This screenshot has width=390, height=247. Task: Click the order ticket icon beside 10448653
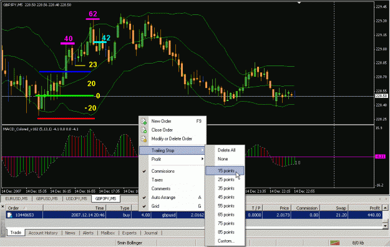[x=10, y=215]
